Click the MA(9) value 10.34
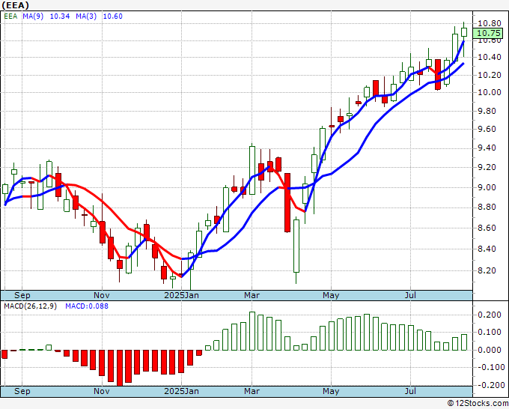509x409 pixels. [60, 16]
